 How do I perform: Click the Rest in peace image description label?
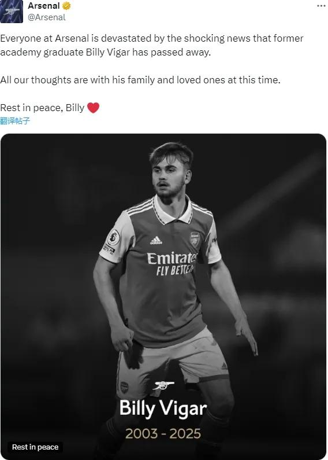pos(35,447)
